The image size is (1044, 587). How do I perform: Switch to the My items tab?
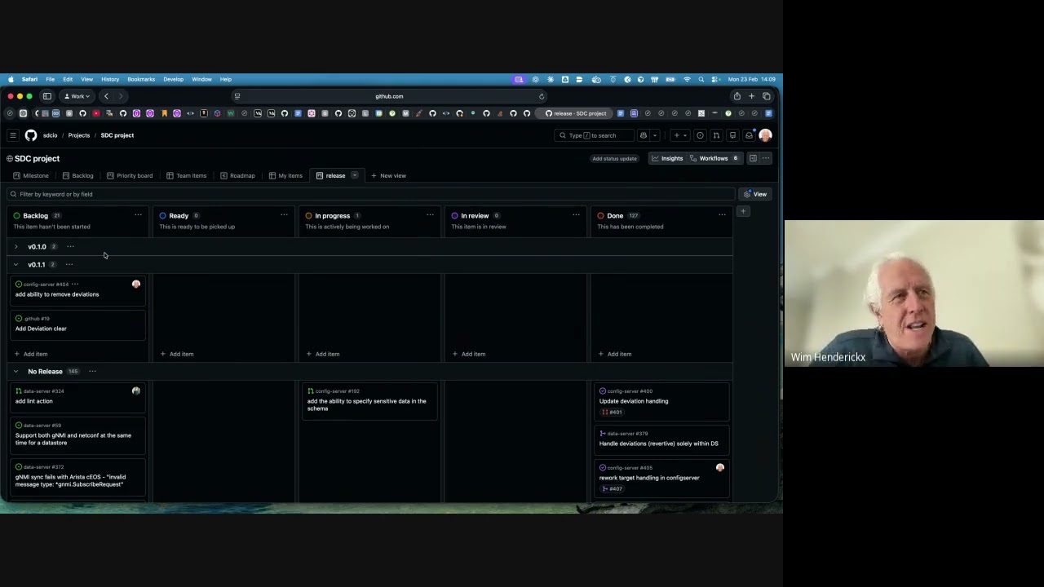point(286,175)
